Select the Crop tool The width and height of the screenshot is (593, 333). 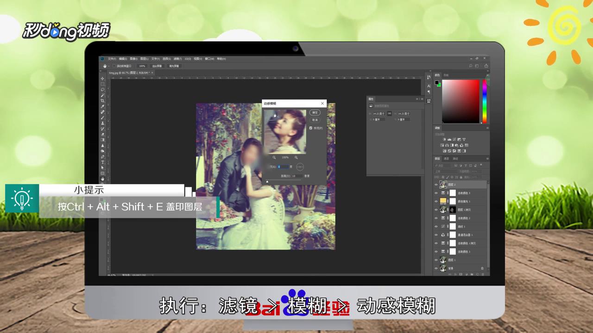103,101
